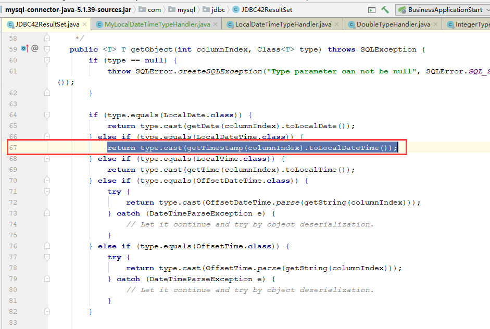Toggle fold marker at line 68
The image size is (490, 329).
(47, 158)
